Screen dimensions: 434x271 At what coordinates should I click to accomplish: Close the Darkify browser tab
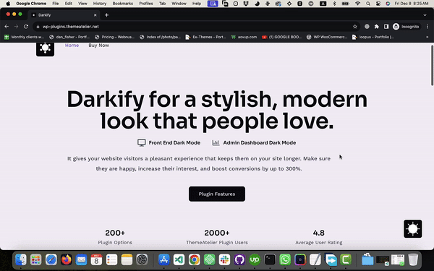95,15
